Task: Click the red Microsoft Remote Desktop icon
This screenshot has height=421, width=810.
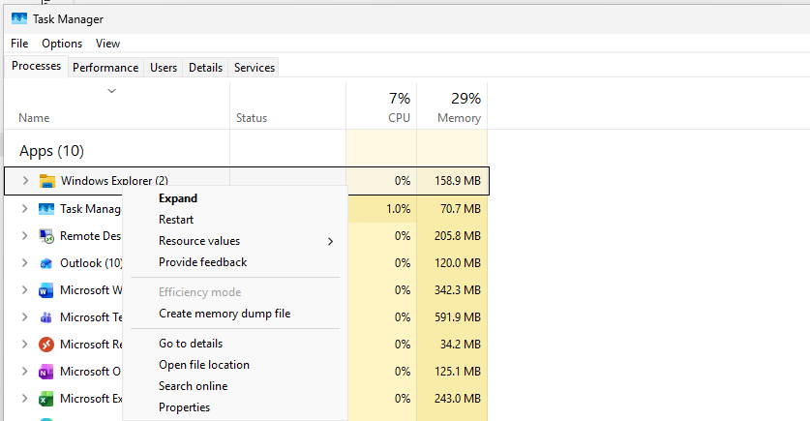Action: pos(46,344)
